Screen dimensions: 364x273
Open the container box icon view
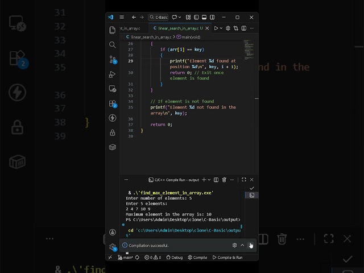click(113, 147)
